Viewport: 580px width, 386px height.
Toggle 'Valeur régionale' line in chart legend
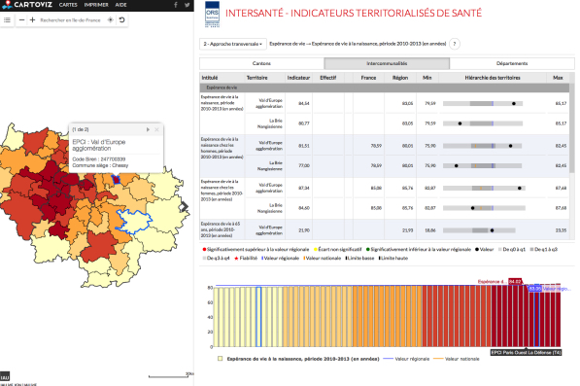[406, 359]
